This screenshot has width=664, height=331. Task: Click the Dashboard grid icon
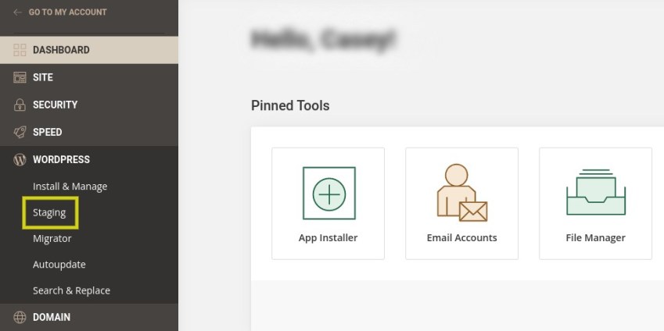coord(20,50)
